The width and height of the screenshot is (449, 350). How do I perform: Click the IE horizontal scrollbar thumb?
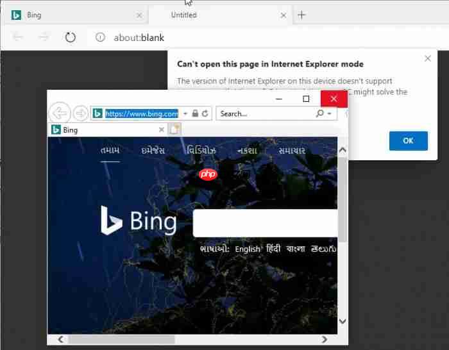122,339
